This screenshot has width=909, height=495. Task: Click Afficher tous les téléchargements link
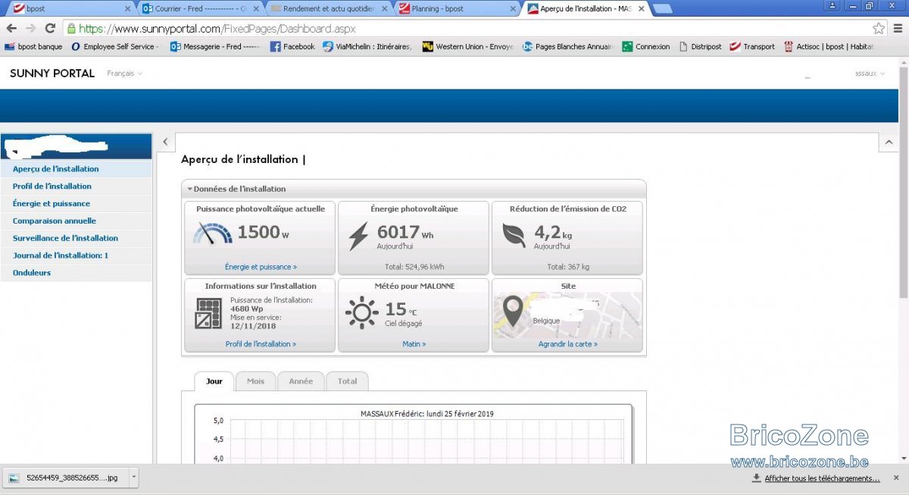pyautogui.click(x=823, y=478)
